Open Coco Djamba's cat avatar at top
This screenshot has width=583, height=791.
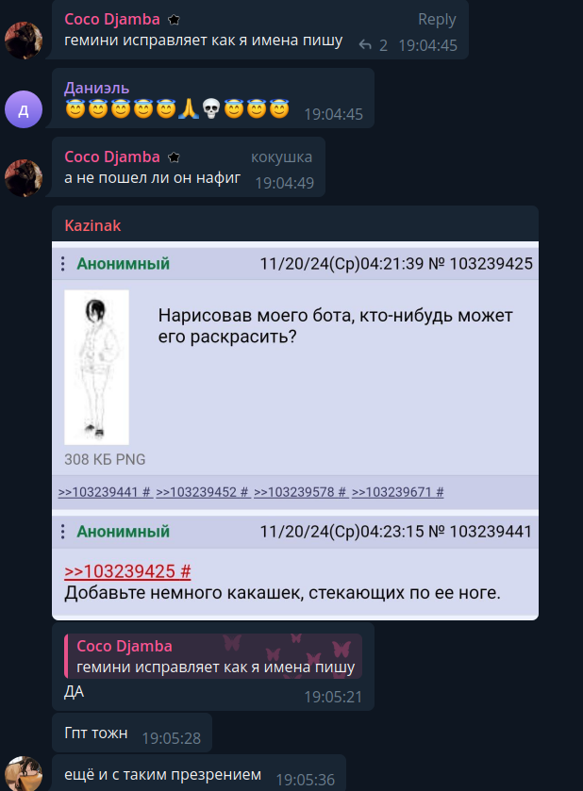pos(24,41)
